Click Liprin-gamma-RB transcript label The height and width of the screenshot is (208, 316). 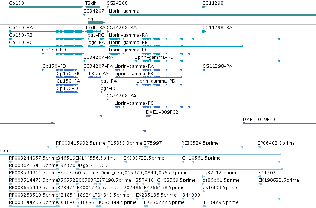(128, 42)
